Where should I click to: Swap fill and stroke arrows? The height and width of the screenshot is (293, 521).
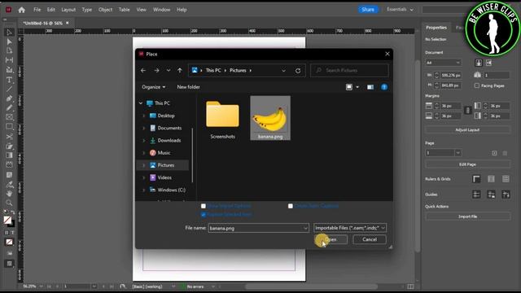[x=13, y=212]
